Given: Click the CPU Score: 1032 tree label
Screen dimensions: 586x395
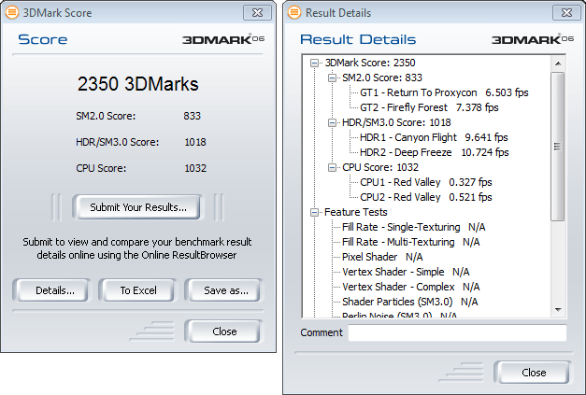Looking at the screenshot, I should point(380,167).
